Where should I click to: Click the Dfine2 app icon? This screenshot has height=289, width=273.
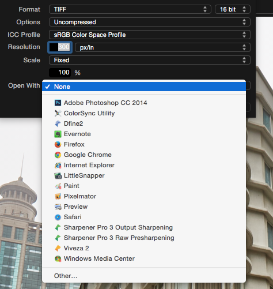tap(58, 123)
